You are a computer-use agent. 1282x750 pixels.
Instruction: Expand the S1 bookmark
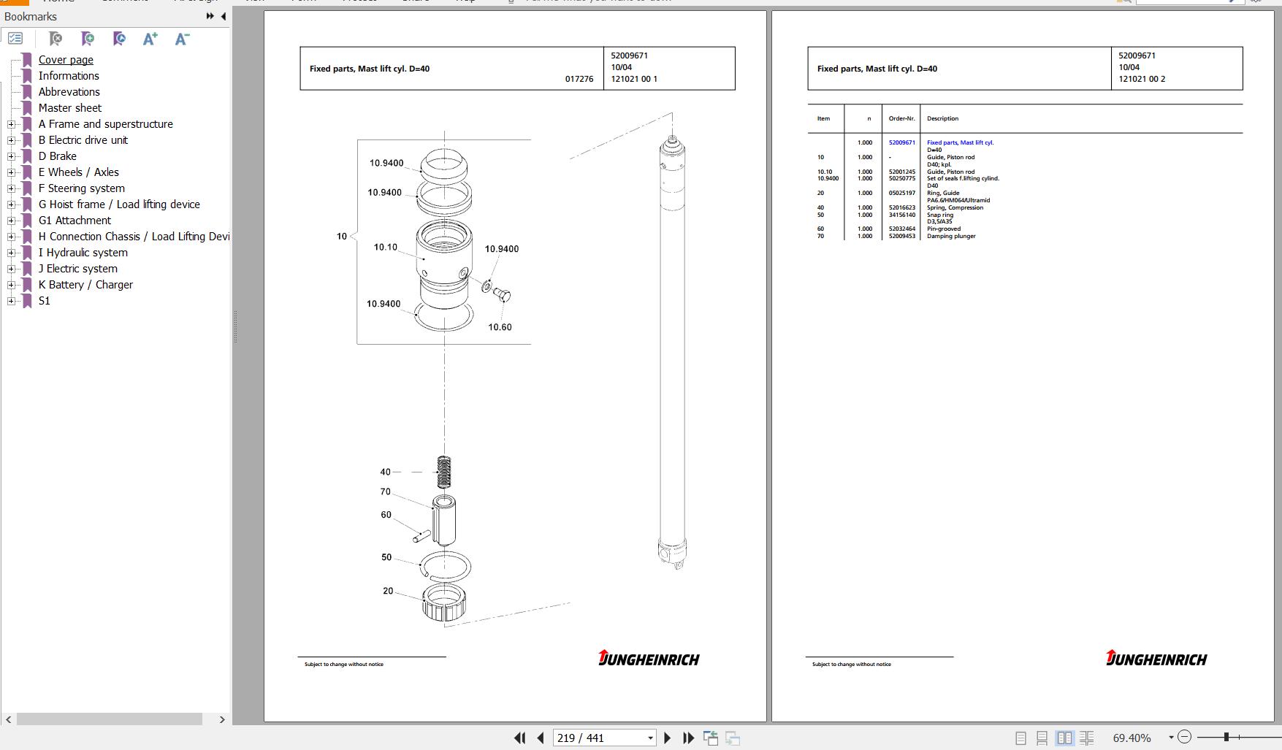11,301
